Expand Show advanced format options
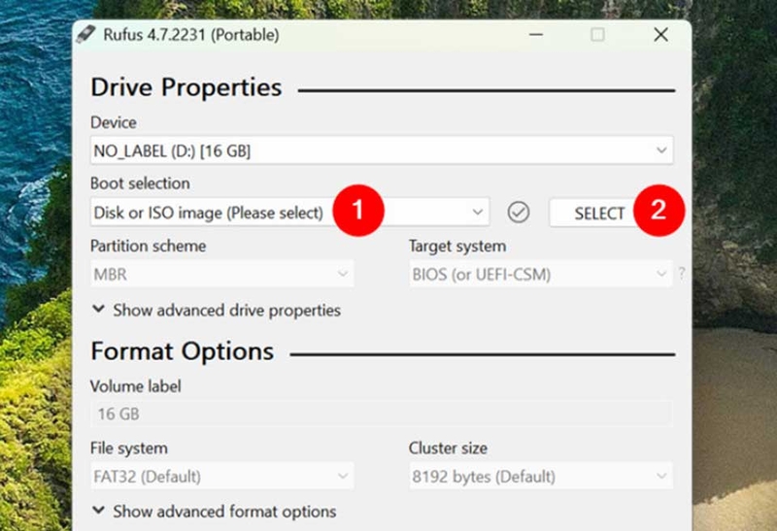Viewport: 777px width, 531px height. [215, 512]
